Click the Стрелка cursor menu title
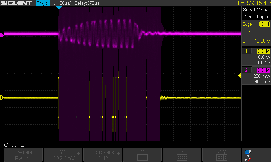Screen dimensions: 271x162 (14, 145)
